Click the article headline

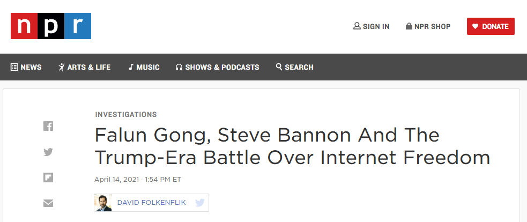point(292,146)
